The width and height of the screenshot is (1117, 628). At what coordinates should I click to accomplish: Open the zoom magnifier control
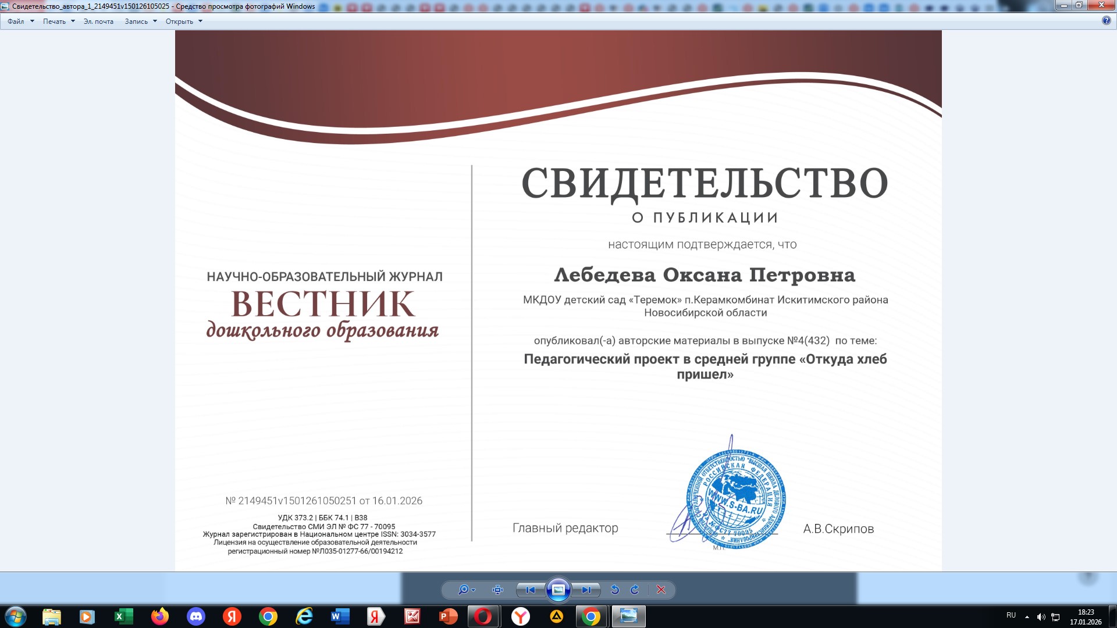coord(465,590)
